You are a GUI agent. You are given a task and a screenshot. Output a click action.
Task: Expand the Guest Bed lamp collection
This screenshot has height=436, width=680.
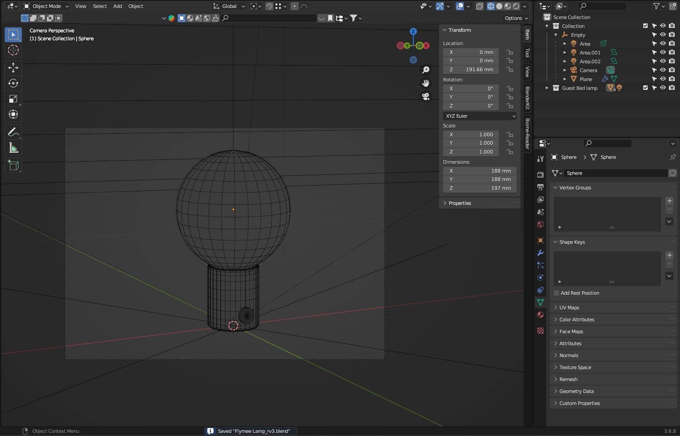pyautogui.click(x=547, y=88)
